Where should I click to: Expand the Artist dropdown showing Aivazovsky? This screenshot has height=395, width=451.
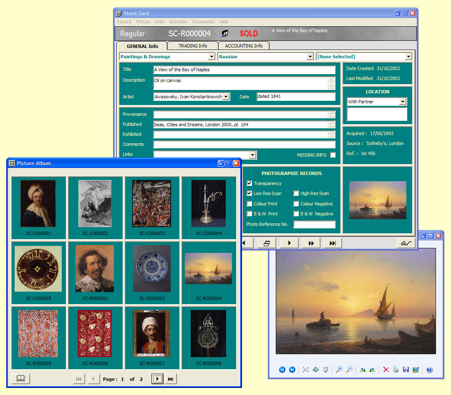click(x=226, y=97)
